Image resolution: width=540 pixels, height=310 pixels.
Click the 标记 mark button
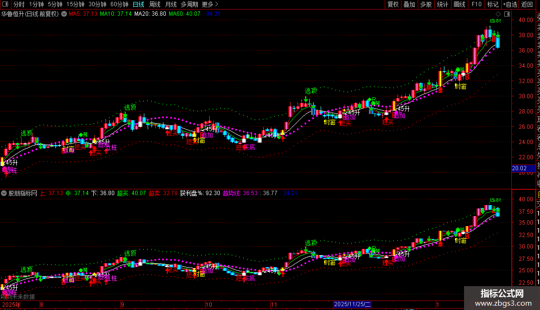click(x=493, y=4)
